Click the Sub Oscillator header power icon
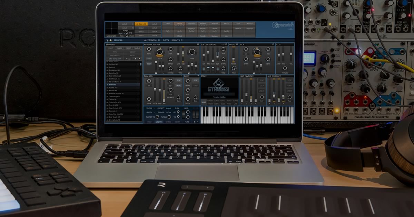Screen dimensions: 414x217 [226, 44]
